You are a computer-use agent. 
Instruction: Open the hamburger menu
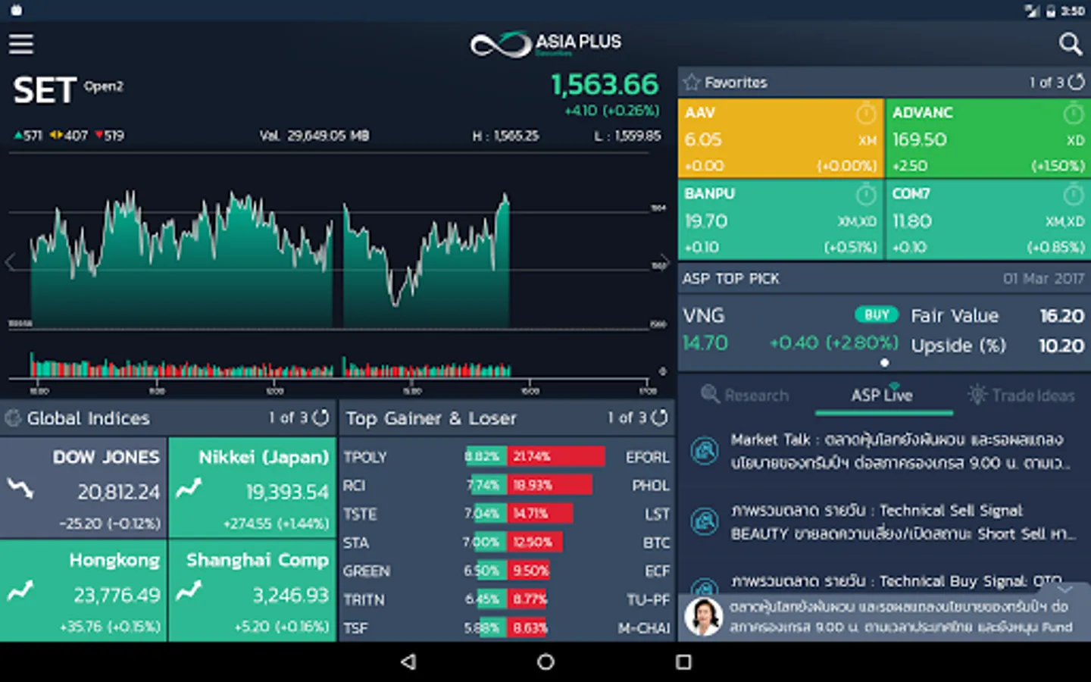click(21, 44)
